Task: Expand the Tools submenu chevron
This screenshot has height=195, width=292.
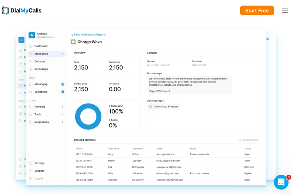Action: (x=63, y=114)
